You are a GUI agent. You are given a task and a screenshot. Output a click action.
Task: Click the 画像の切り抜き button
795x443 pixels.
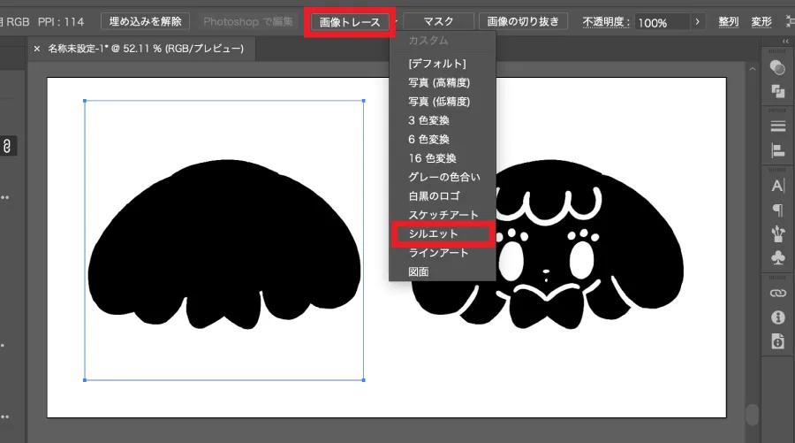(523, 21)
